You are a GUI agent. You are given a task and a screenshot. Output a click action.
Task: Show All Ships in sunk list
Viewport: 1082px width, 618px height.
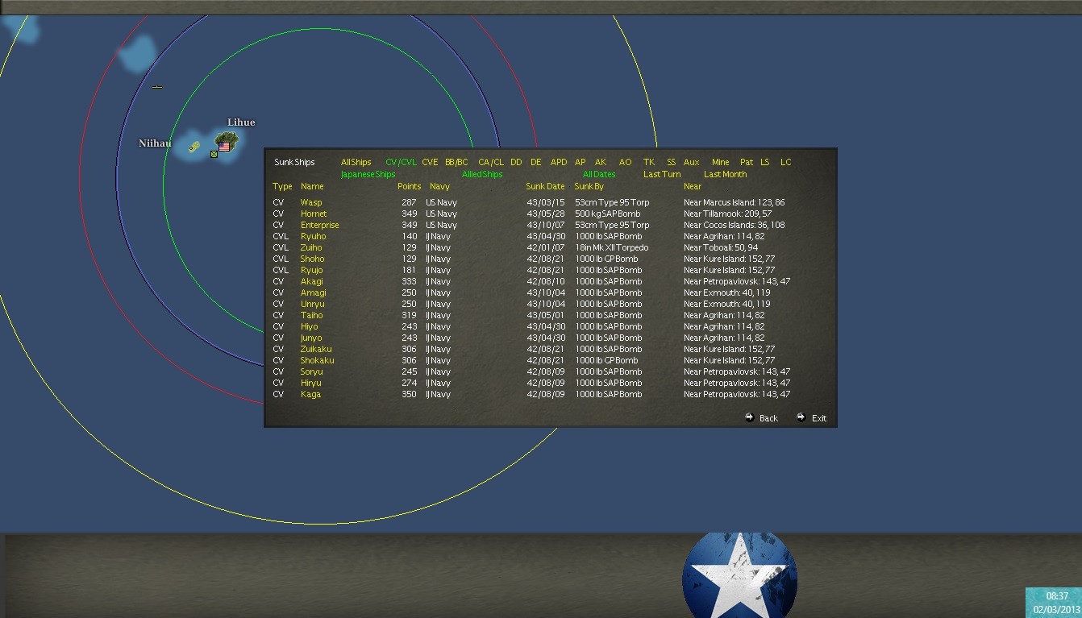point(356,162)
